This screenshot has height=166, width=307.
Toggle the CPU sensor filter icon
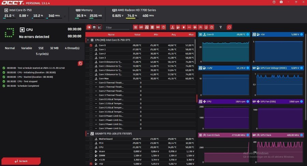135,27
